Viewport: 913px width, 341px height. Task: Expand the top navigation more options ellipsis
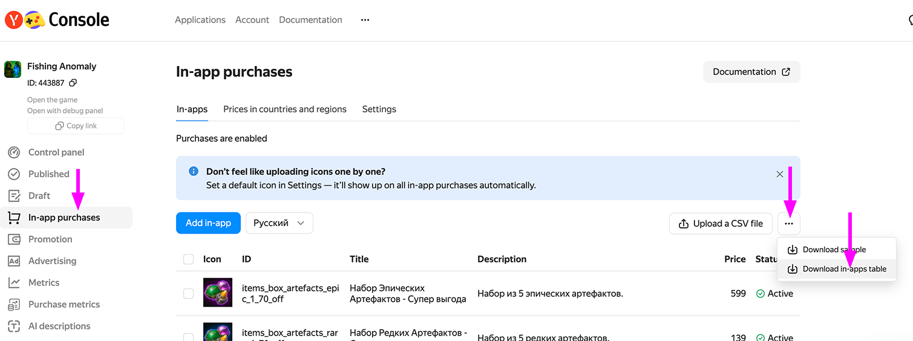pyautogui.click(x=365, y=20)
